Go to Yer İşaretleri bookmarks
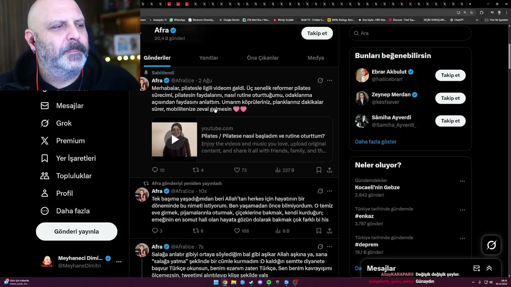511x287 pixels. (68, 158)
